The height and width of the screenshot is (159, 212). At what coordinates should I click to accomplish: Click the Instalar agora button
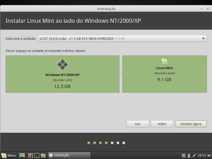point(191,124)
